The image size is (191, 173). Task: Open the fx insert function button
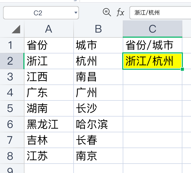tap(120, 12)
